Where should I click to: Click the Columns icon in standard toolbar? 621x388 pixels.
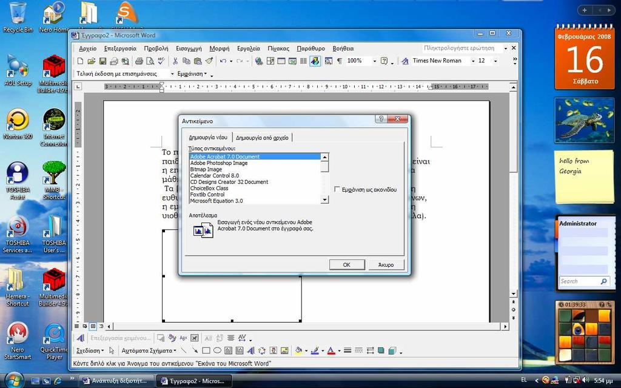(303, 61)
